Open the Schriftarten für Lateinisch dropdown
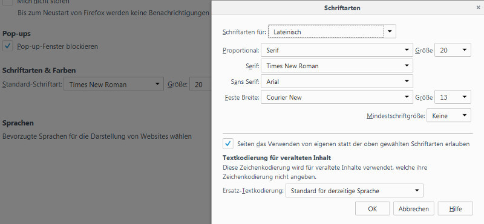 332,31
